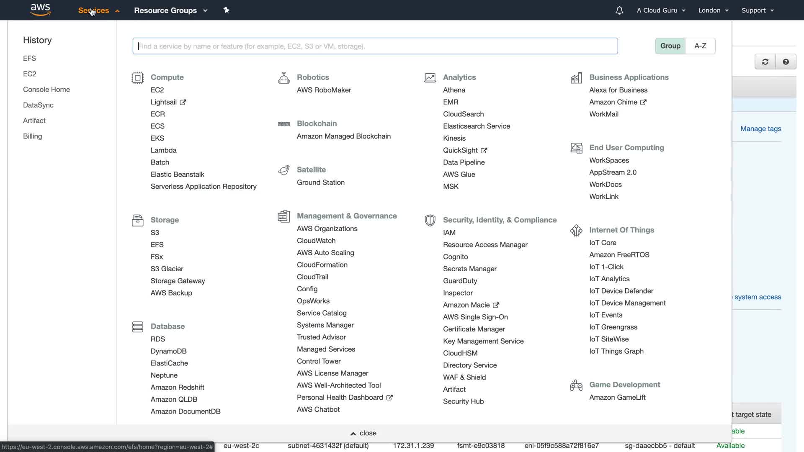Image resolution: width=804 pixels, height=452 pixels.
Task: Click the Compute category chip icon
Action: (137, 78)
